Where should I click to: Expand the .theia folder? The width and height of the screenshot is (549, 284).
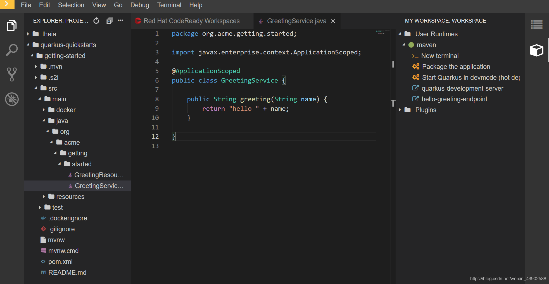[x=28, y=34]
